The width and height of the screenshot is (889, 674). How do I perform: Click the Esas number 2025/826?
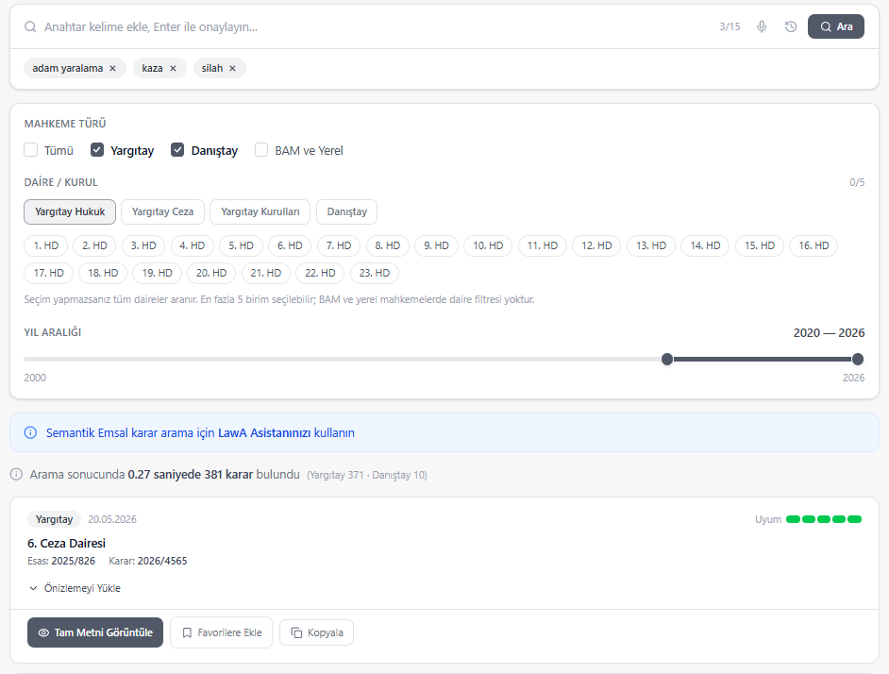click(73, 561)
